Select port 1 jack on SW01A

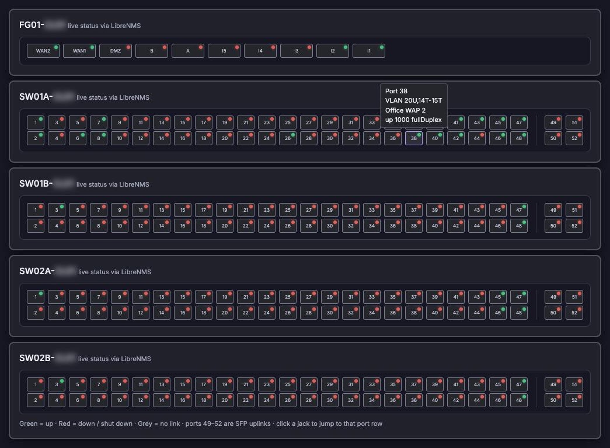click(36, 122)
